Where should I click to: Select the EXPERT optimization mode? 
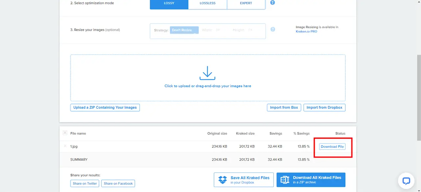coord(246,3)
